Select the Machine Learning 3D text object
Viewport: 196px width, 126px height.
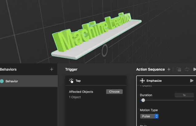point(91,32)
